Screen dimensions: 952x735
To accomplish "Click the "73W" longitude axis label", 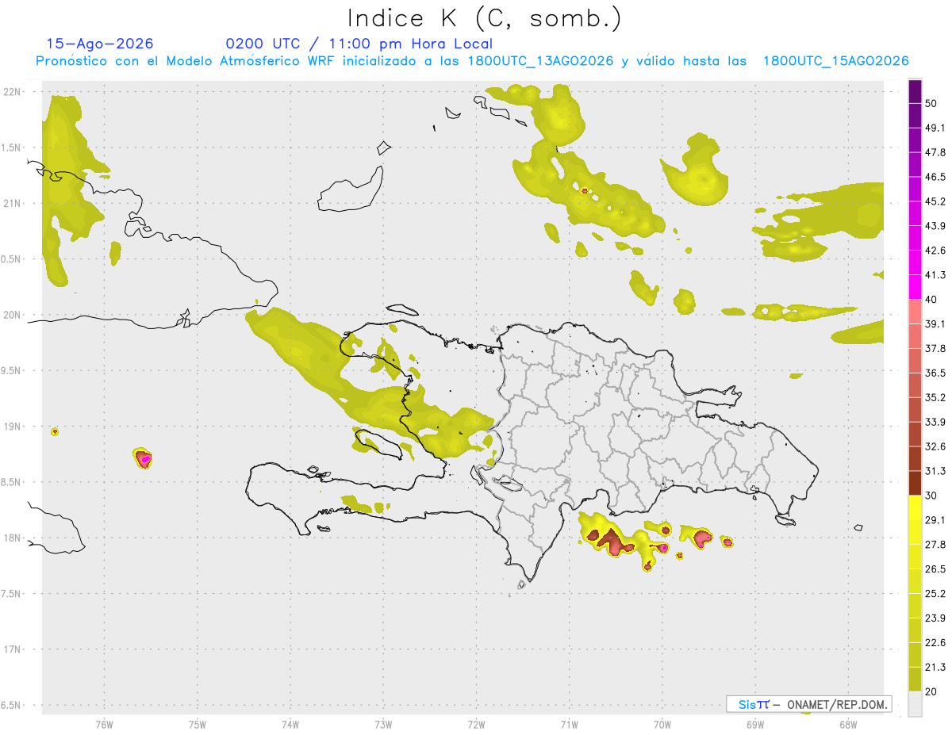I will tap(383, 724).
